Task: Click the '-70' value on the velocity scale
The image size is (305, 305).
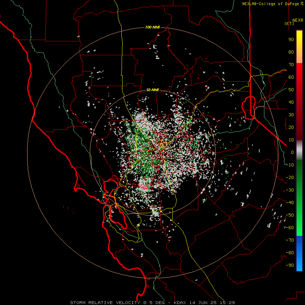Action: [x=290, y=240]
